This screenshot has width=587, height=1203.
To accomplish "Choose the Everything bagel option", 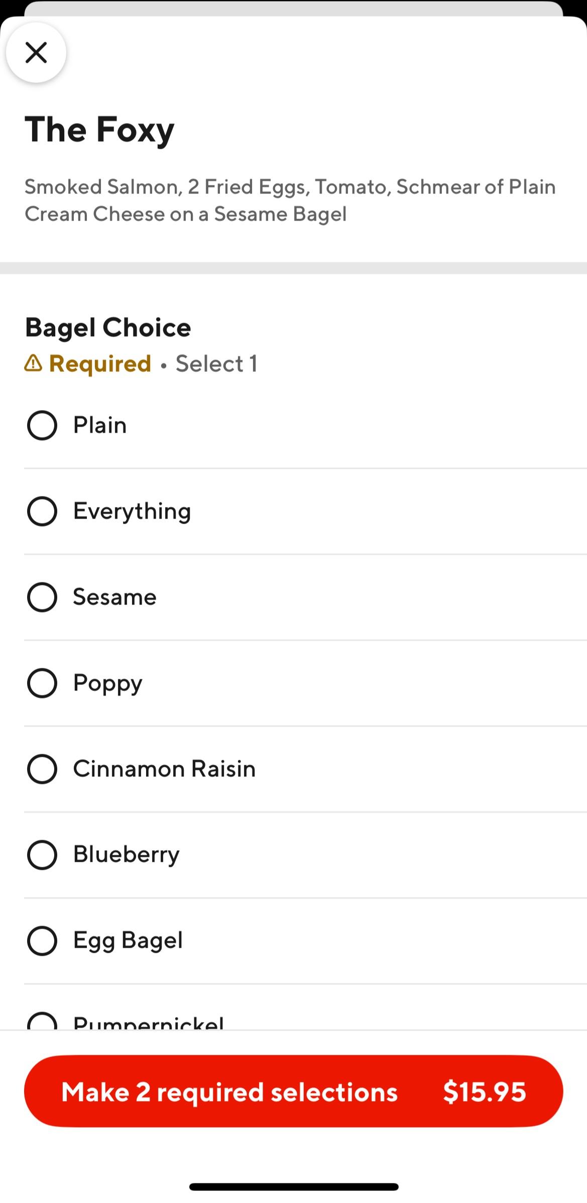I will (x=42, y=511).
